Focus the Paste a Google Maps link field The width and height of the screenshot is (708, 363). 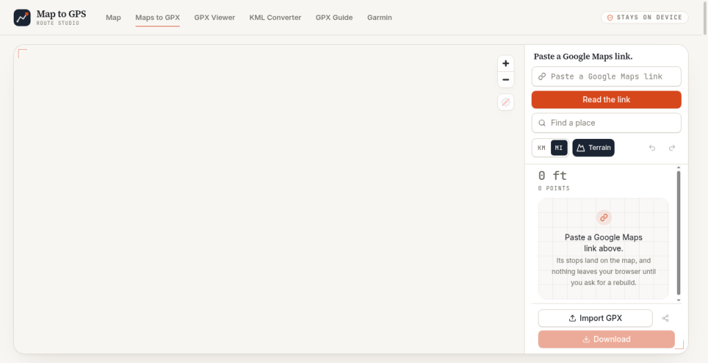606,77
